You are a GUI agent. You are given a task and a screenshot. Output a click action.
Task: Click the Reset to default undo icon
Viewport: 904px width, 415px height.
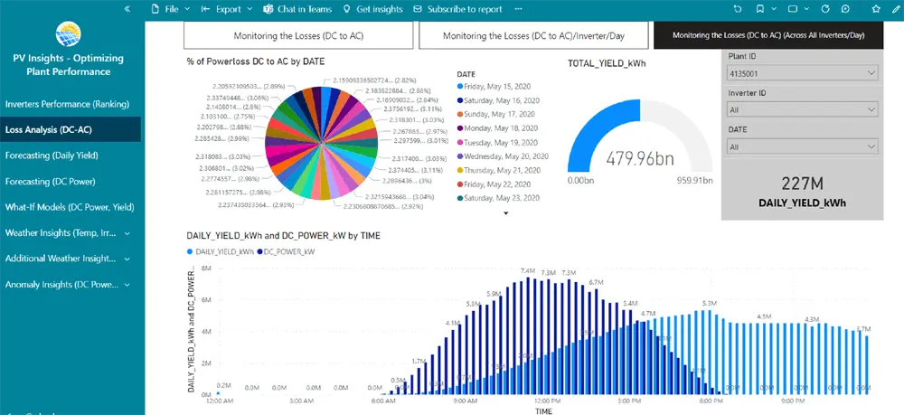[738, 9]
